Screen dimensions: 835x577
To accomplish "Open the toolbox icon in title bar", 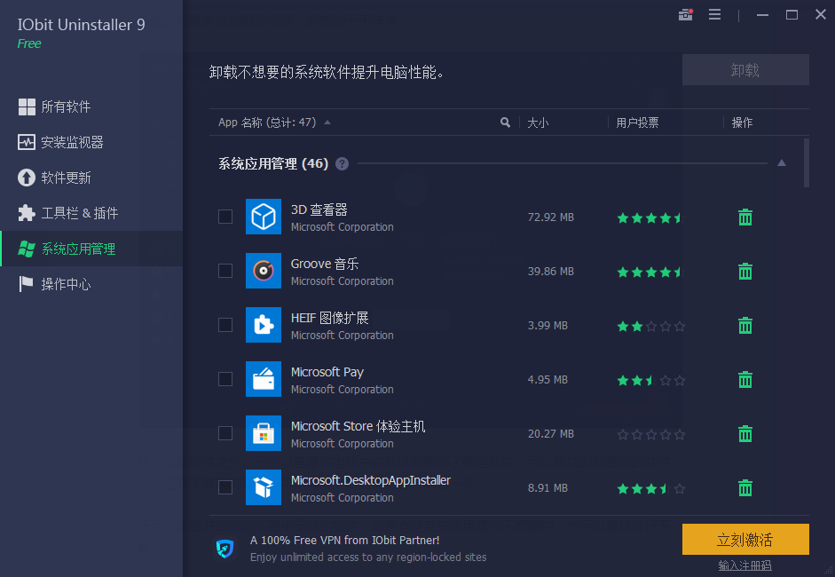I will click(x=685, y=15).
